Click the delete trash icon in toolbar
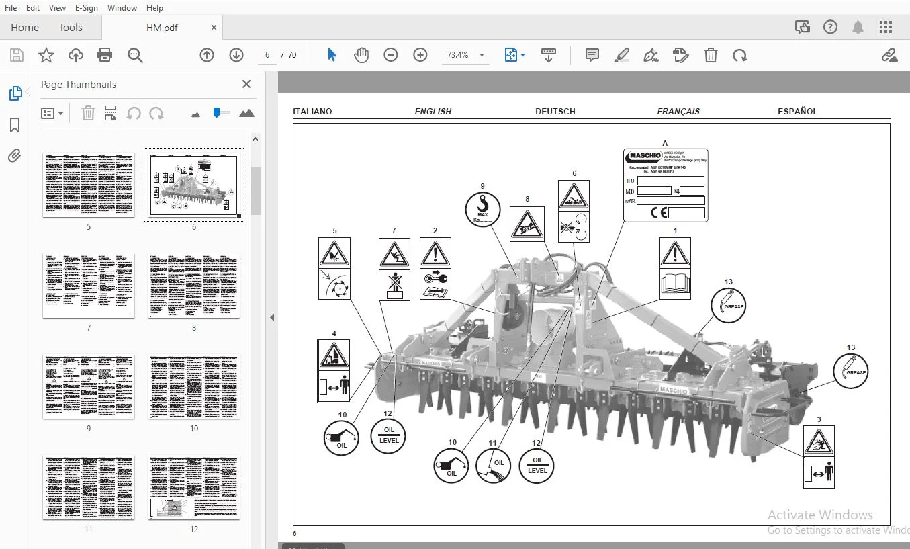Viewport: 910px width, 549px height. (x=711, y=55)
